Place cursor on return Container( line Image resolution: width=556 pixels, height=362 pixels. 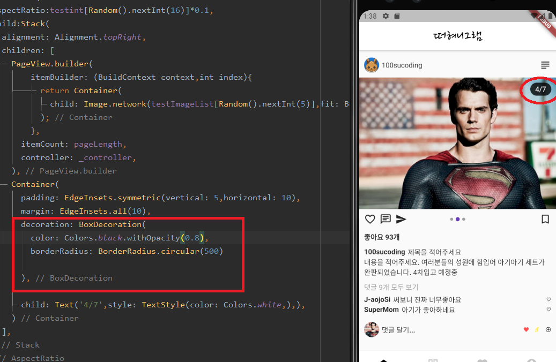pos(81,90)
